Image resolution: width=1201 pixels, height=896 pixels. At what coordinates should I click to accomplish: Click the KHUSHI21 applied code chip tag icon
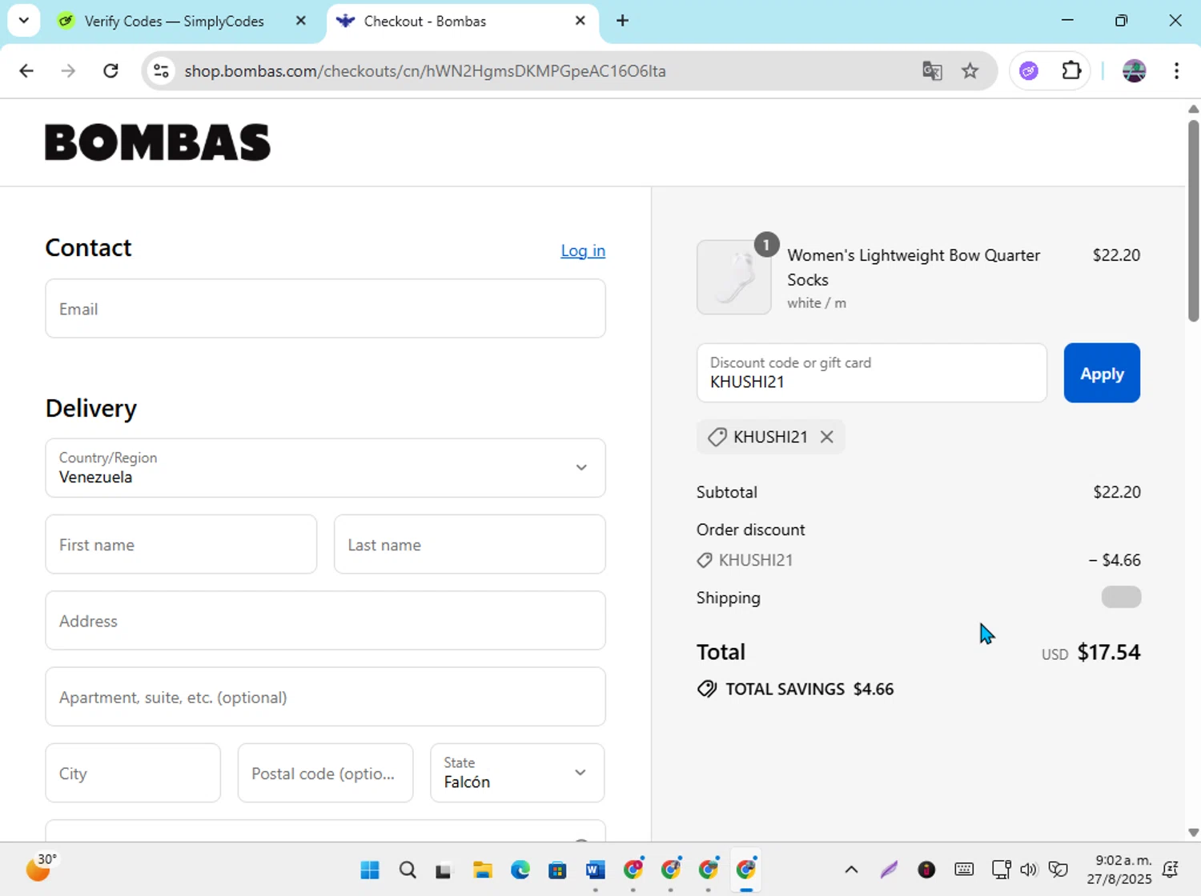(717, 437)
